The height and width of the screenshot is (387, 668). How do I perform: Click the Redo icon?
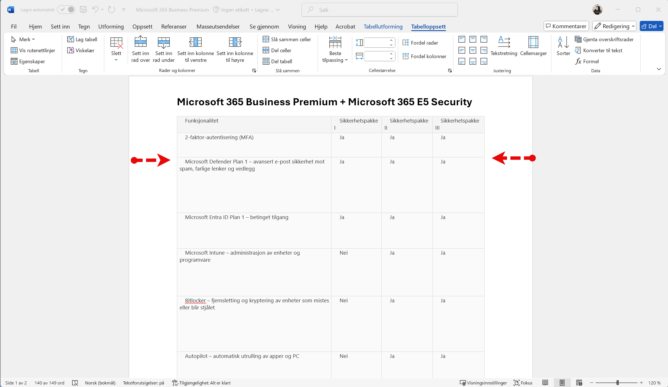click(x=112, y=10)
